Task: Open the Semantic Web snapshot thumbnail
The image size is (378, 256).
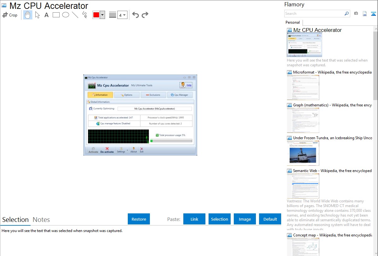Action: coord(303,186)
